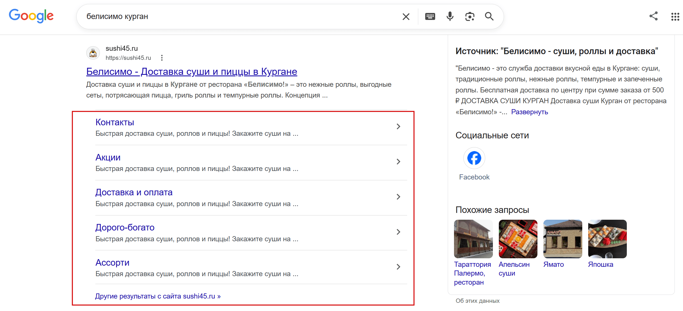Clear the search query with X icon
Viewport: 683px width, 311px height.
(406, 17)
